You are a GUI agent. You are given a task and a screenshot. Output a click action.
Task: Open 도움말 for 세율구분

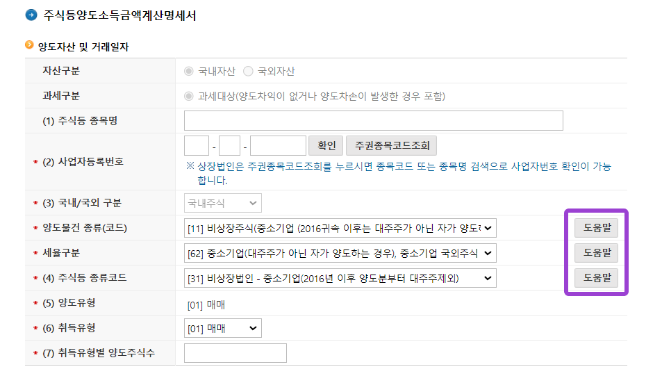click(x=596, y=253)
